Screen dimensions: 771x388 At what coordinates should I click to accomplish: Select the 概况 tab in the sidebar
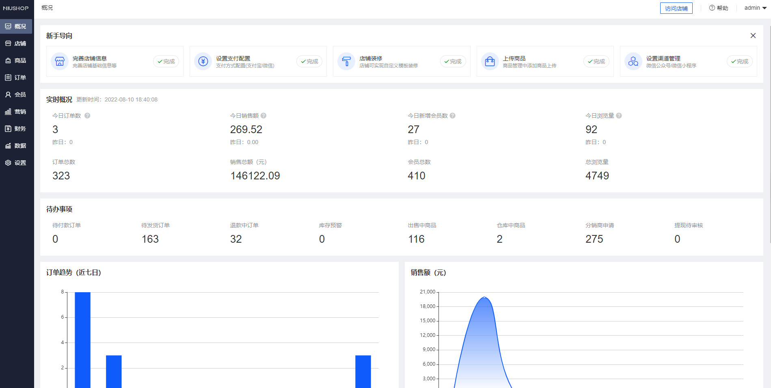click(16, 26)
